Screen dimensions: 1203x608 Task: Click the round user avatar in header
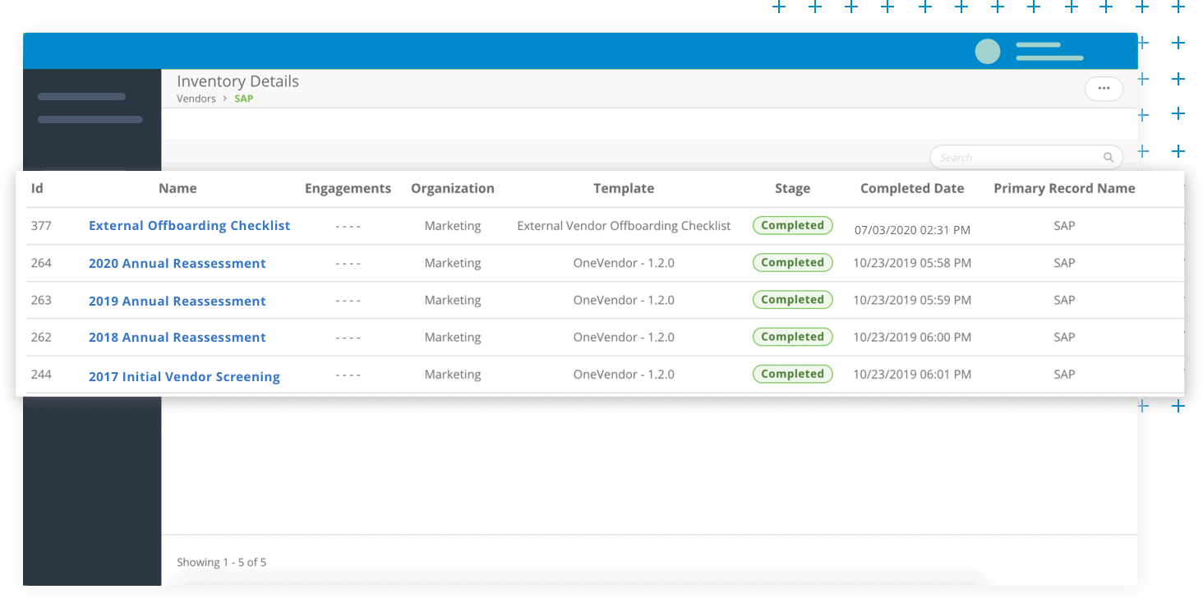click(987, 52)
